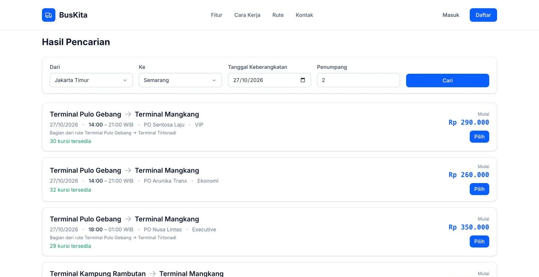Click the Daftar sign-up button
This screenshot has height=277, width=539.
[x=483, y=15]
